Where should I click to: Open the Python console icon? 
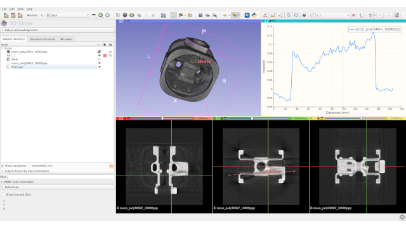pyautogui.click(x=254, y=15)
